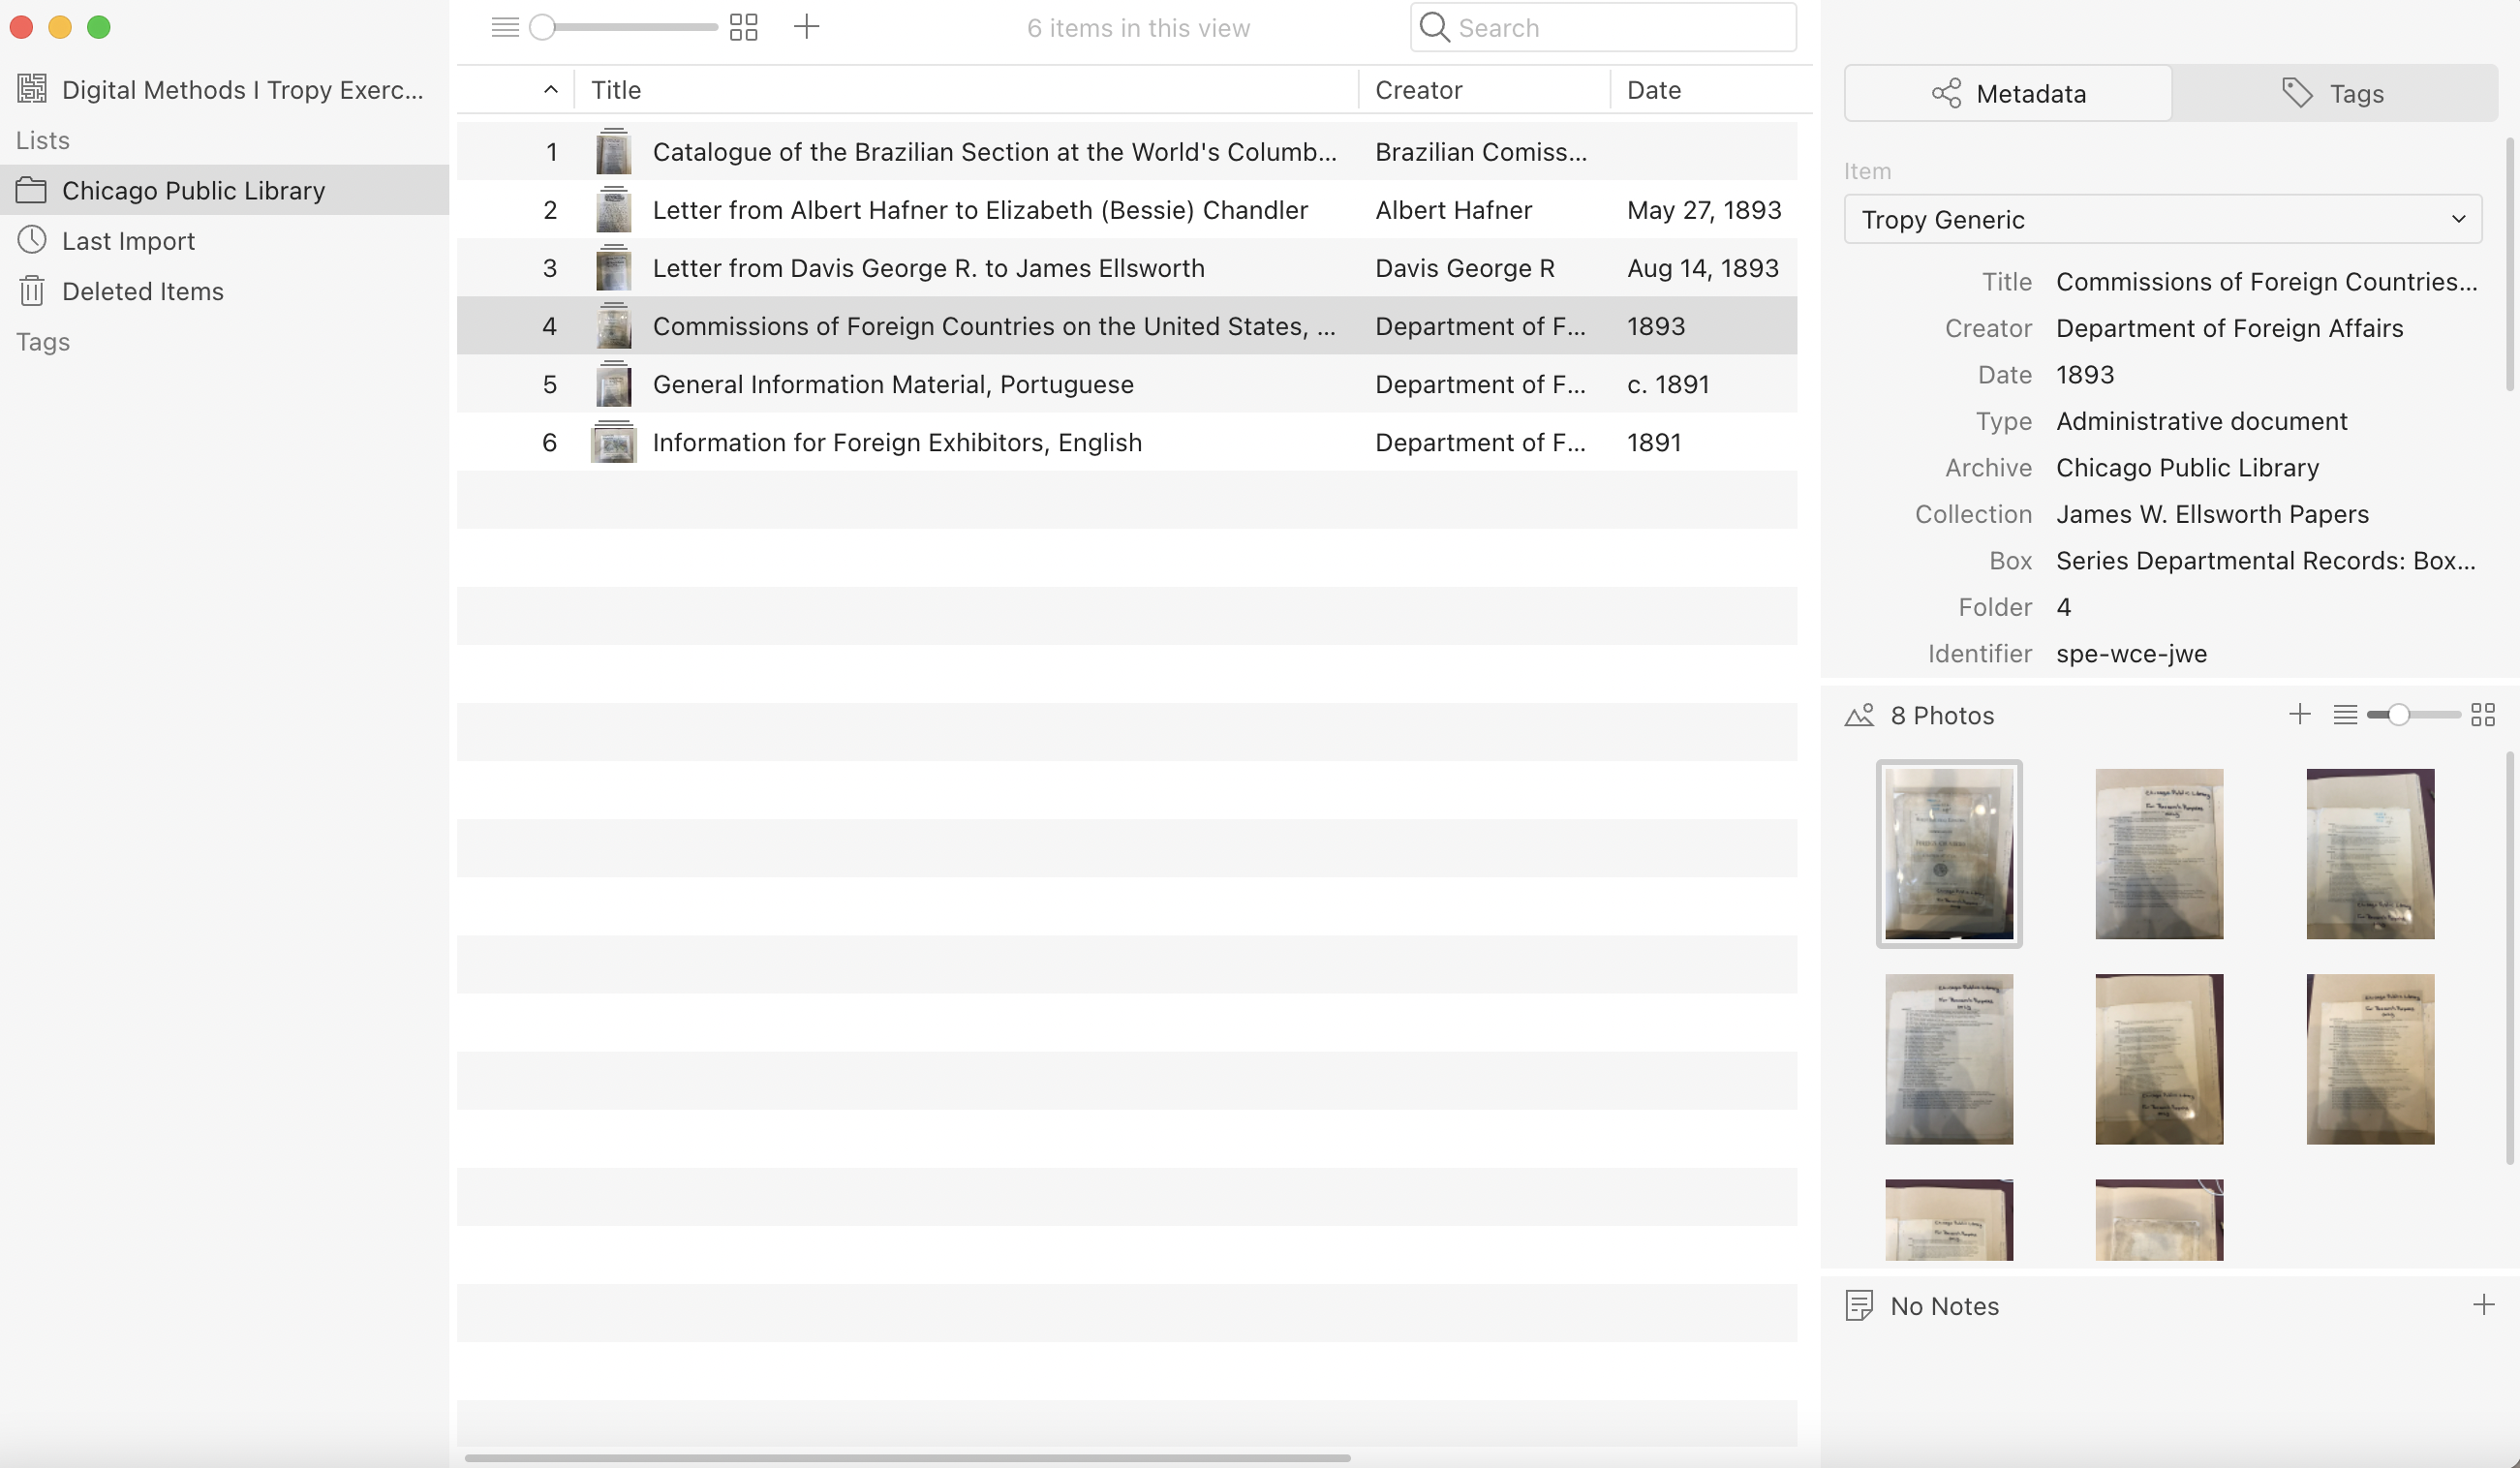Switch item list to list view icon

pos(505,27)
